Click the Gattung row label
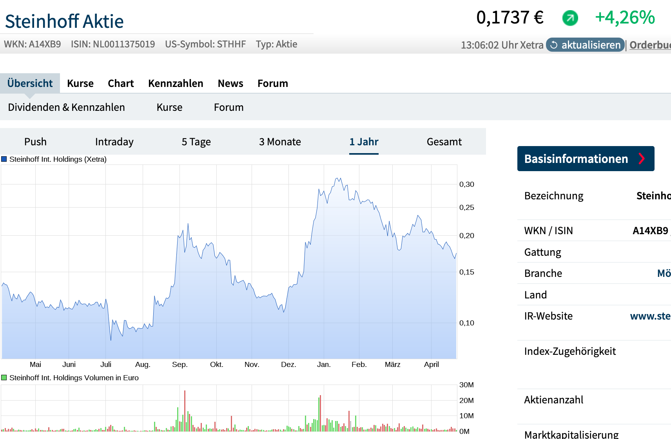Viewport: 671px width, 439px height. [x=542, y=252]
